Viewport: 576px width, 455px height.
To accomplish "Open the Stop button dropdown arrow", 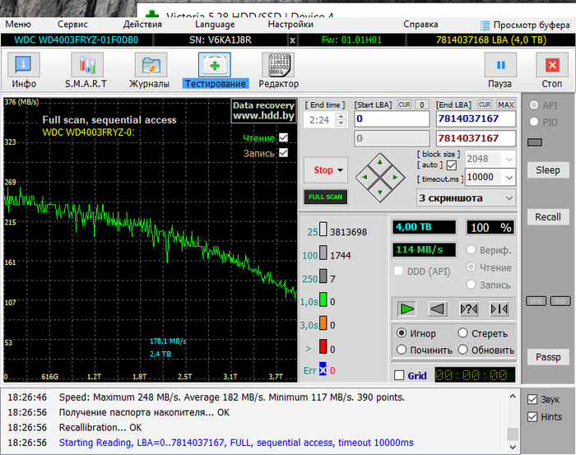I will coord(339,170).
